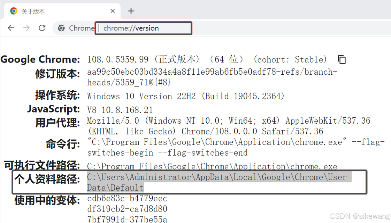Click the Mozilla/5.0 user agent string

click(x=229, y=126)
